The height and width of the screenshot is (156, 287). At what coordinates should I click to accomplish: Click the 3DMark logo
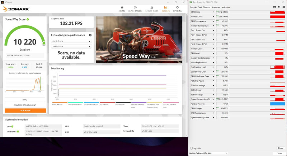coord(16,9)
